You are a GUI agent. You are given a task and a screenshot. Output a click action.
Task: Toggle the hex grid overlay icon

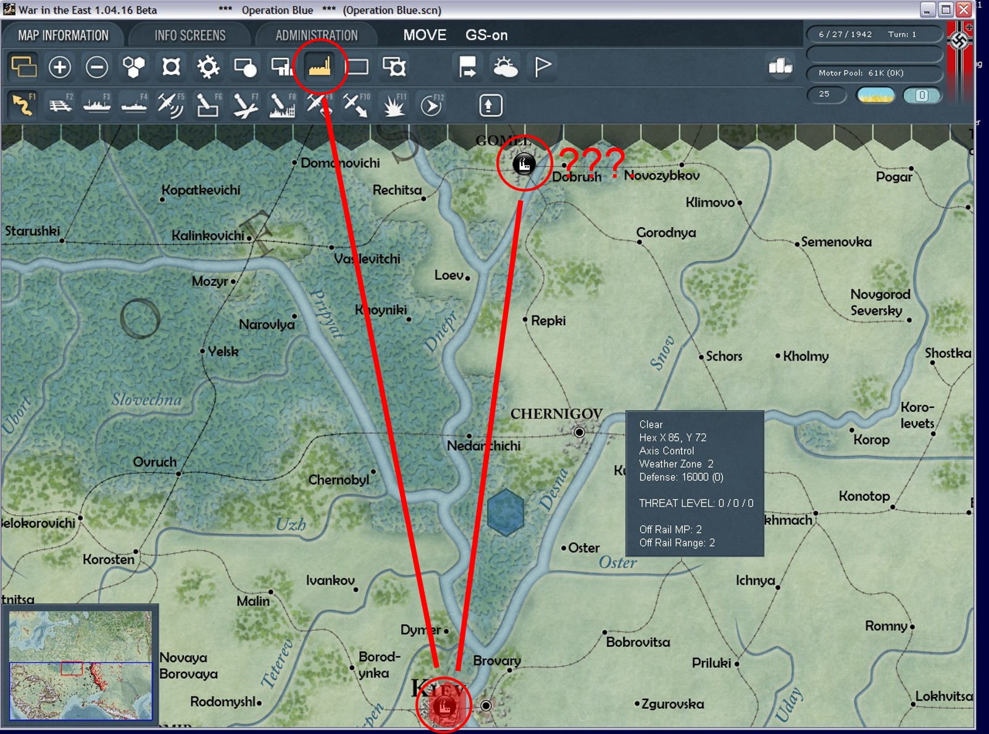tap(134, 67)
